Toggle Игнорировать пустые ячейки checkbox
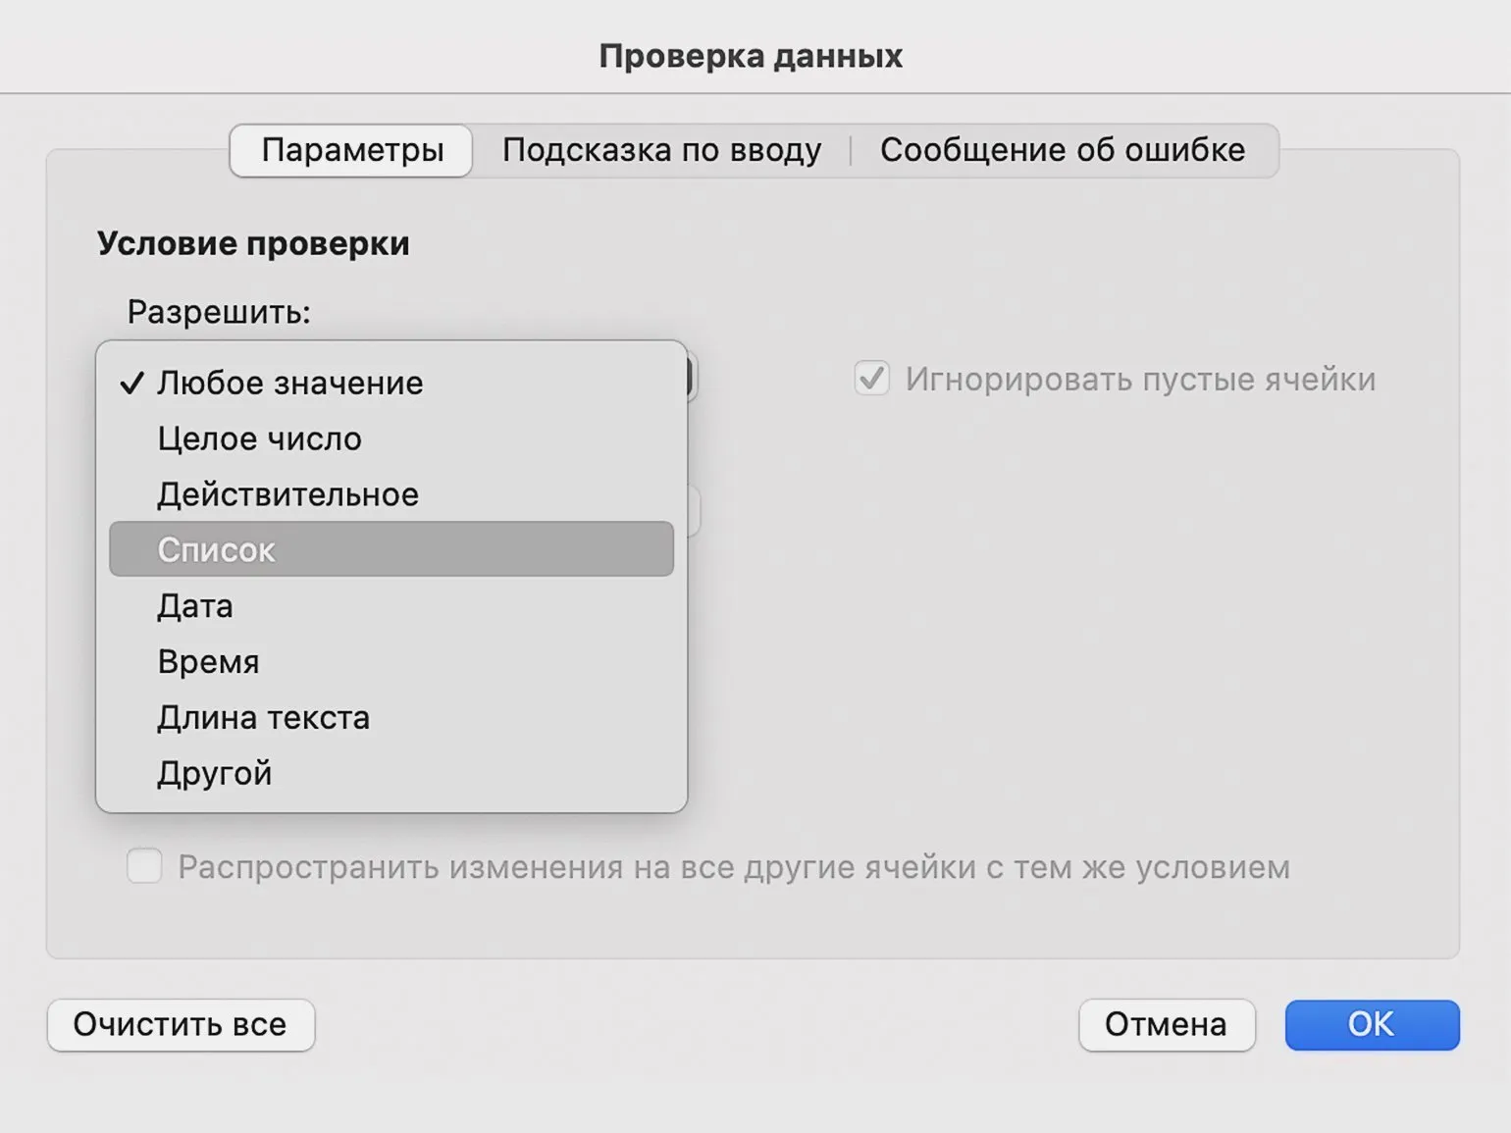 (x=872, y=379)
